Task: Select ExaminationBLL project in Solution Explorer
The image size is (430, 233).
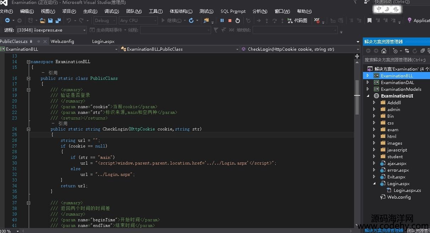Action: [x=397, y=76]
